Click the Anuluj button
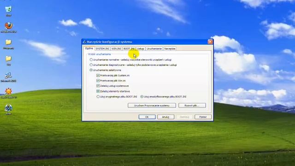 coord(165,117)
